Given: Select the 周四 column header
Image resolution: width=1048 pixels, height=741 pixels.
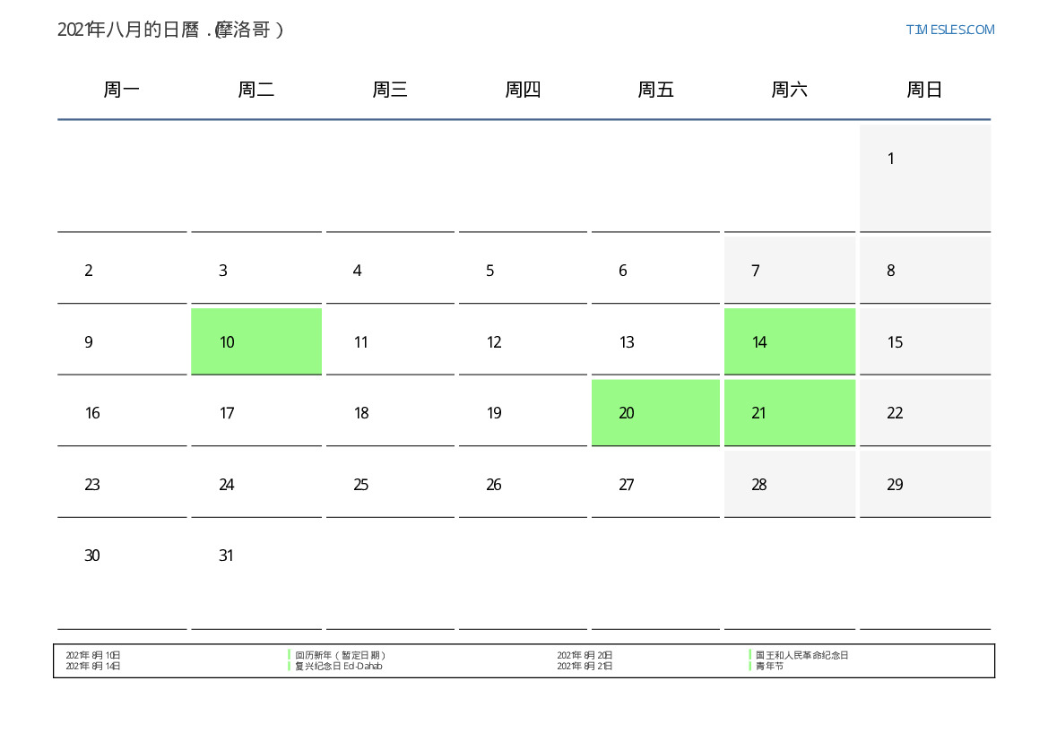Looking at the screenshot, I should click(523, 90).
